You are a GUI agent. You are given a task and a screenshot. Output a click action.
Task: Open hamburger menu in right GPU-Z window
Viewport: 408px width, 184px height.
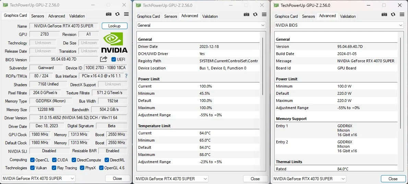(402, 14)
